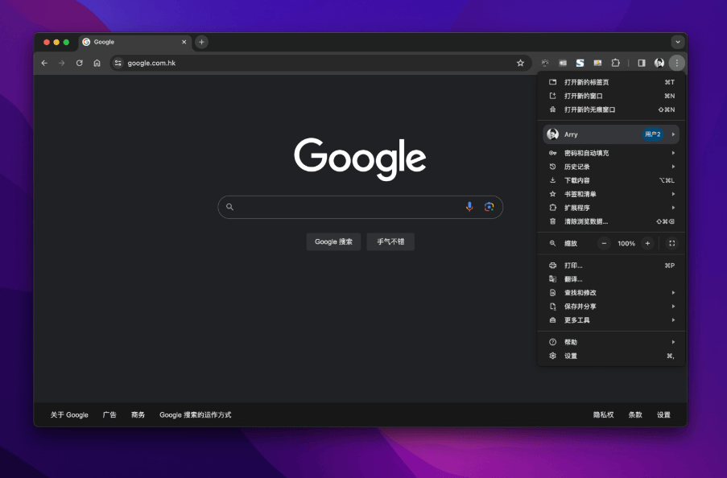727x478 pixels.
Task: Close the Chrome three-dot menu button
Action: coord(677,63)
